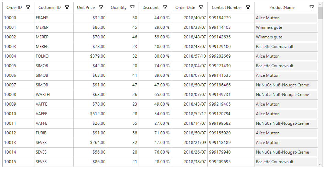
Task: Select discount cell 89.00 %
Action: coord(155,75)
